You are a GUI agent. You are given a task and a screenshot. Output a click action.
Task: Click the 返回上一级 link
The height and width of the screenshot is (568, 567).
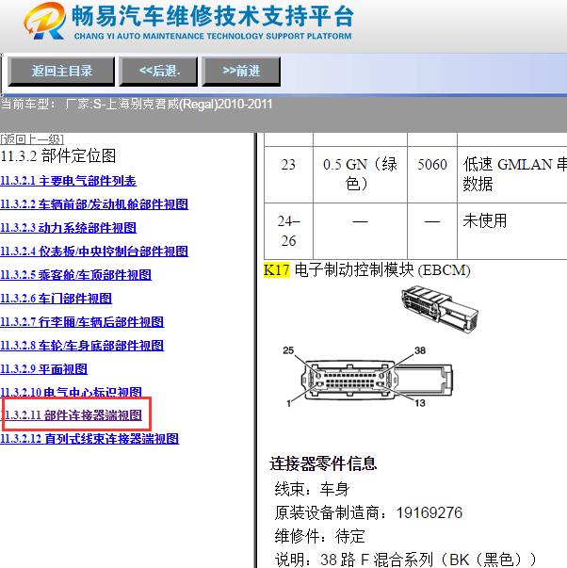tap(32, 139)
